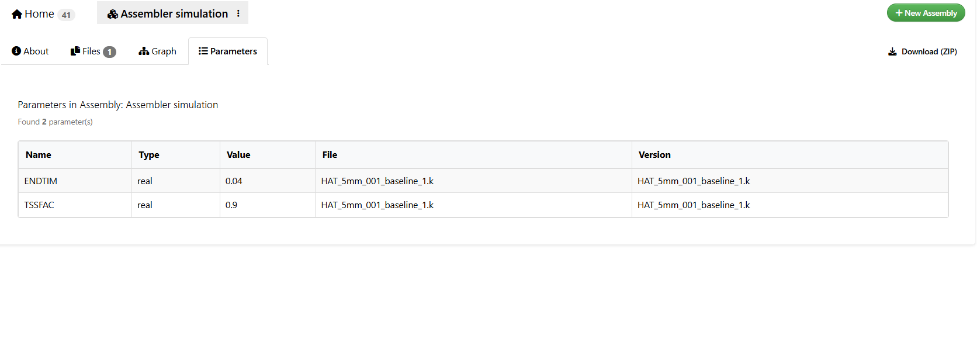Click the Download (ZIP) link
The height and width of the screenshot is (359, 977).
pyautogui.click(x=929, y=52)
